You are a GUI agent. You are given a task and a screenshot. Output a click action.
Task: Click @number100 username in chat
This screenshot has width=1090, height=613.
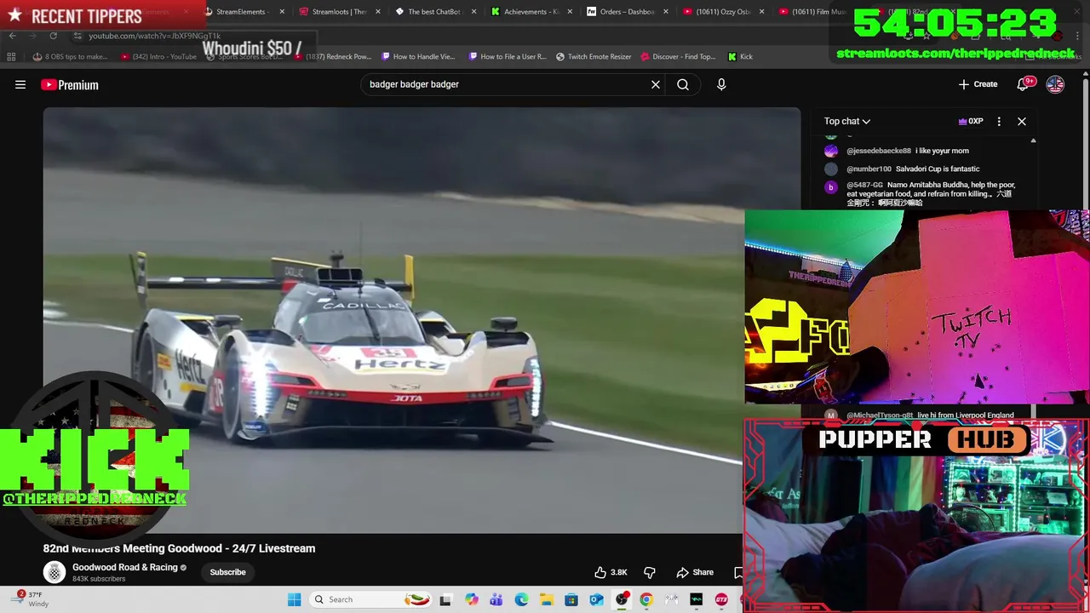[869, 169]
